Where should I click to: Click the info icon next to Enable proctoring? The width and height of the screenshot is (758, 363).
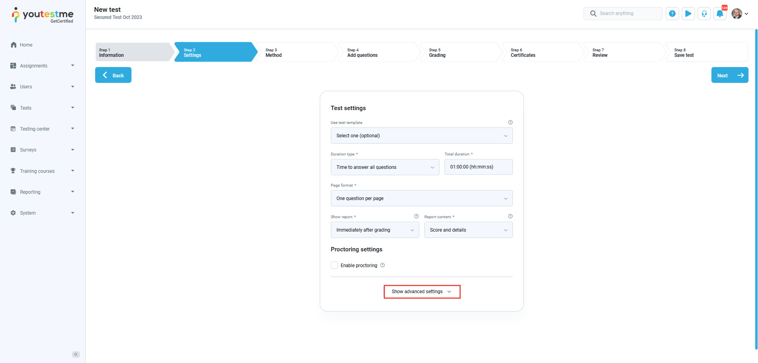coord(382,265)
